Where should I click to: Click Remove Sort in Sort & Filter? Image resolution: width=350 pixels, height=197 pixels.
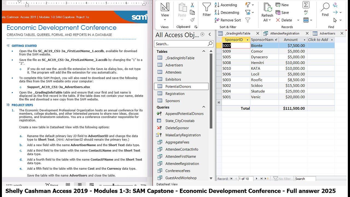click(x=228, y=20)
